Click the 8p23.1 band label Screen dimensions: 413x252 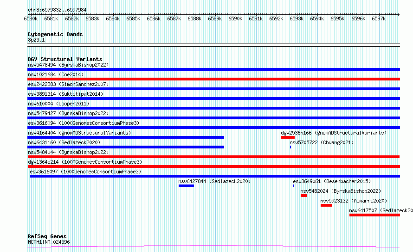tap(36, 40)
